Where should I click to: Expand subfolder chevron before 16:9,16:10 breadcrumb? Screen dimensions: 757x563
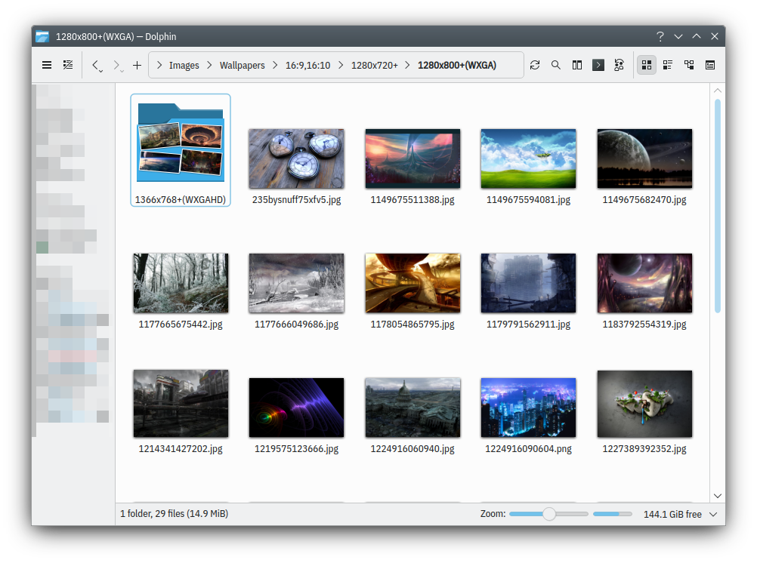point(275,65)
